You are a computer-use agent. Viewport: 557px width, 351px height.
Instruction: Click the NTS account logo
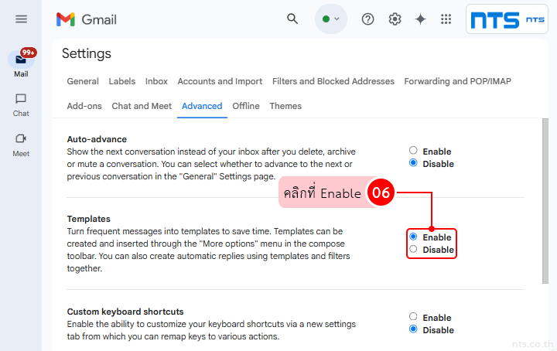pos(507,19)
